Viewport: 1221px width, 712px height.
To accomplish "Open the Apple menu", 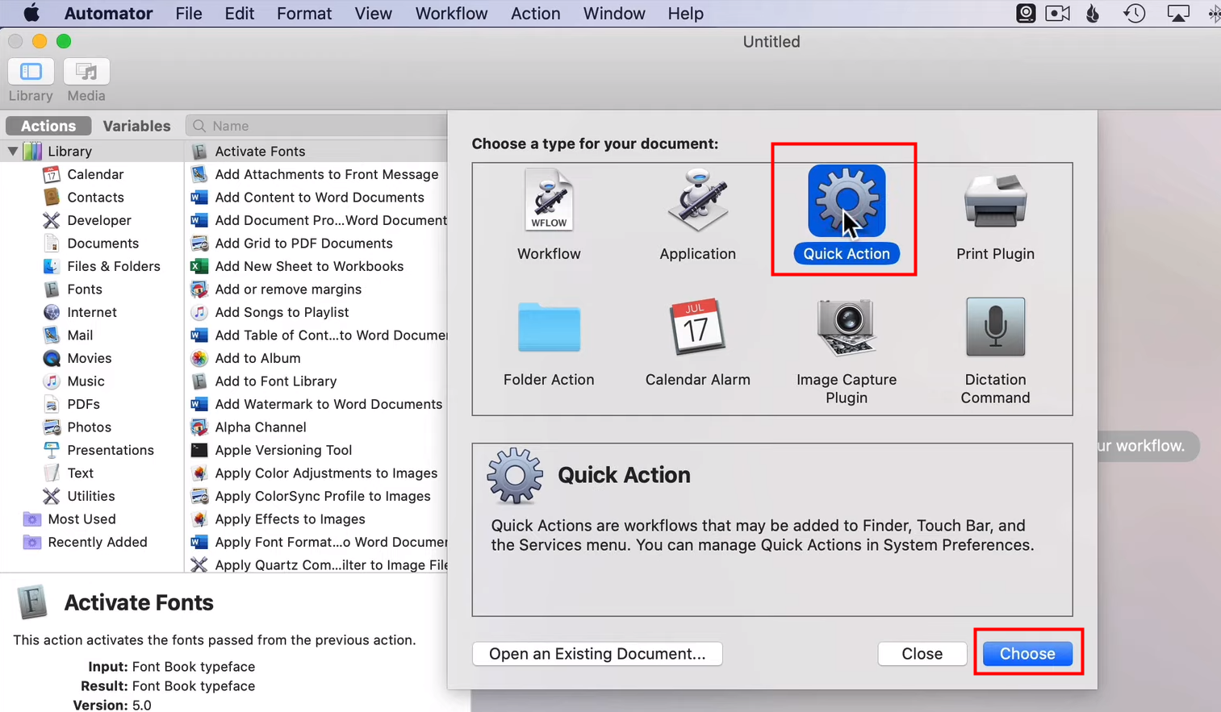I will coord(31,13).
